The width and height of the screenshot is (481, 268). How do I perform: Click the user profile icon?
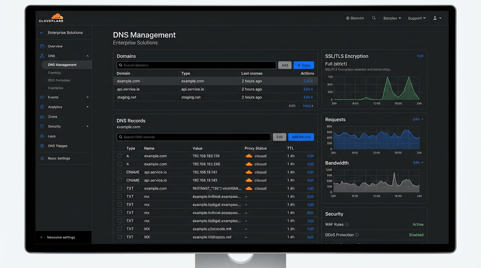(435, 18)
